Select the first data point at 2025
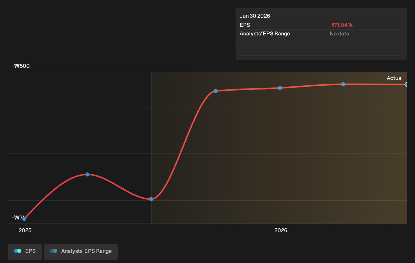The width and height of the screenshot is (415, 263). click(24, 219)
